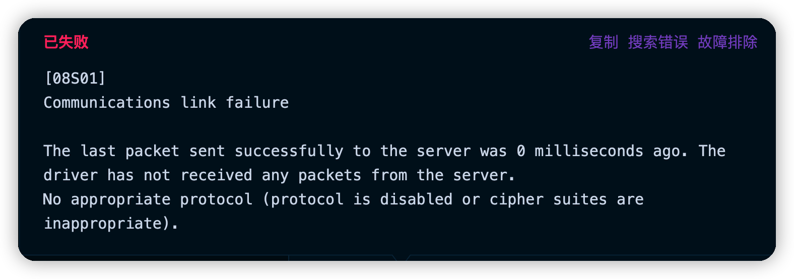Open 搜索错误 to search the error

[657, 42]
